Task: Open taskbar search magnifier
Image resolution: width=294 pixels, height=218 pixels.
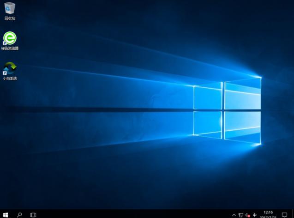Action: pos(19,215)
